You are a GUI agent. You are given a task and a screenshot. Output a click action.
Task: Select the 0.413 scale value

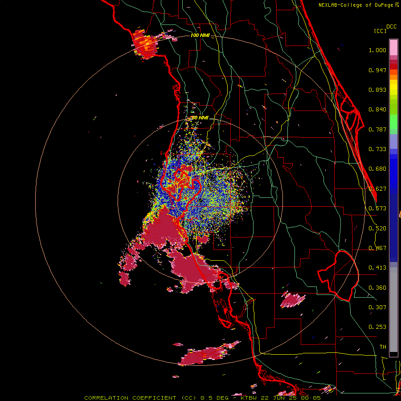(x=377, y=268)
